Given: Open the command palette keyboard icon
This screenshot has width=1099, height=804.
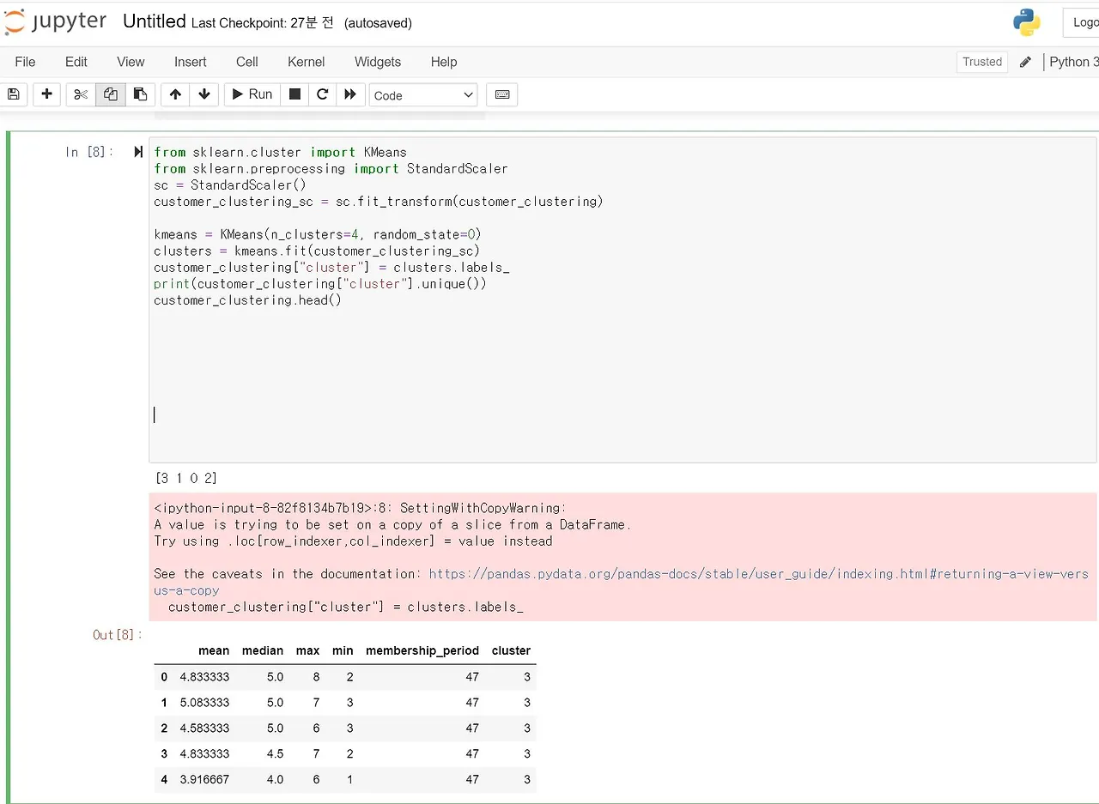Looking at the screenshot, I should (502, 94).
